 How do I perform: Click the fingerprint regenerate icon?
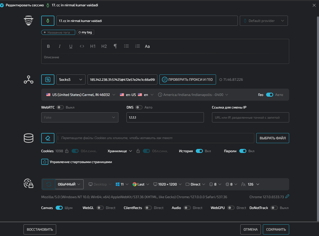tap(49, 184)
